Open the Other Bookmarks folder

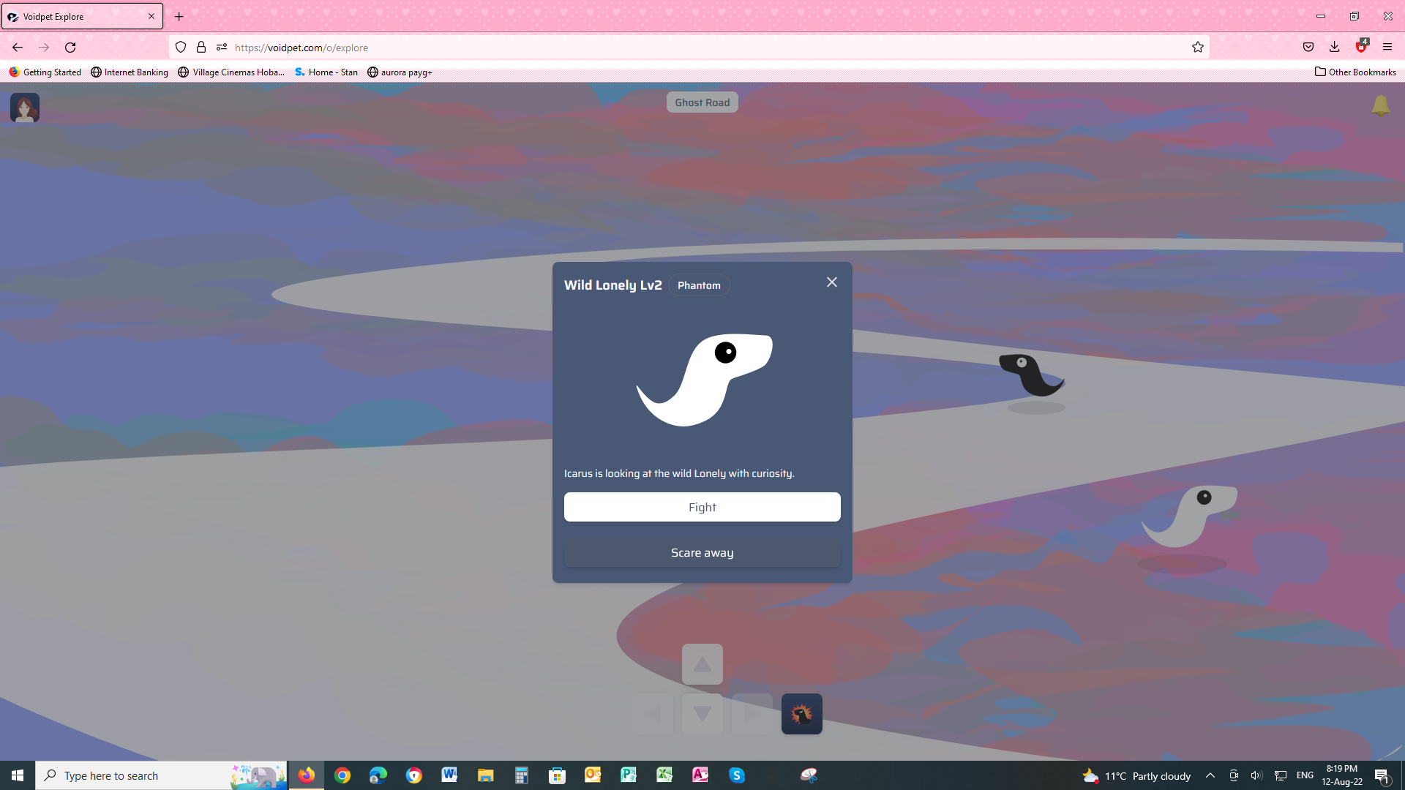point(1355,72)
